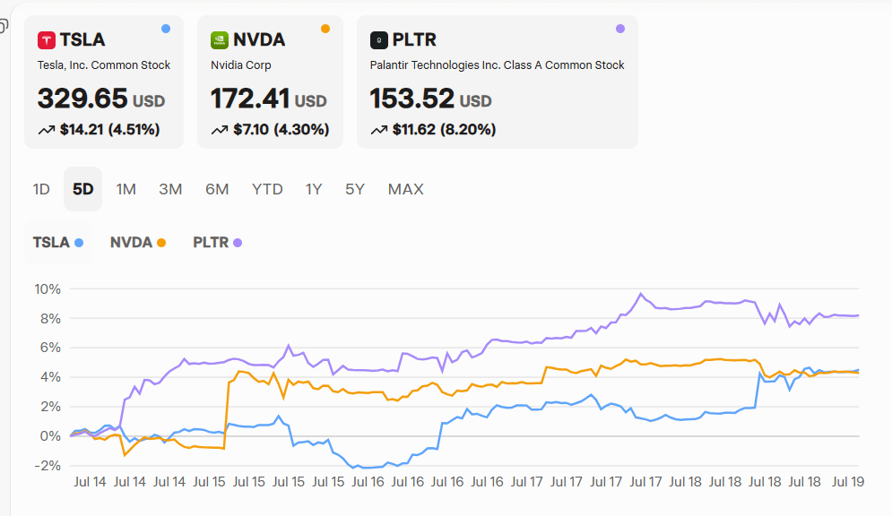Viewport: 892px width, 516px height.
Task: Click blue dot on TSLA card
Action: pos(166,29)
